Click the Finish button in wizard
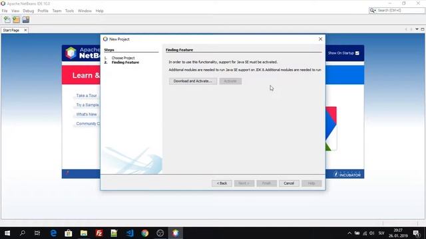The height and width of the screenshot is (239, 426). [266, 183]
